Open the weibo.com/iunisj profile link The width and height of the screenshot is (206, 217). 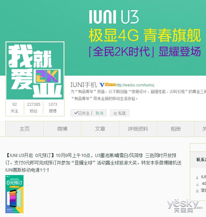point(135,85)
